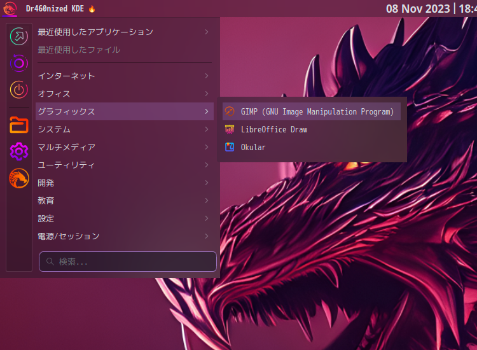Launch LibreOffice Draw from submenu
The image size is (477, 350).
pos(312,129)
